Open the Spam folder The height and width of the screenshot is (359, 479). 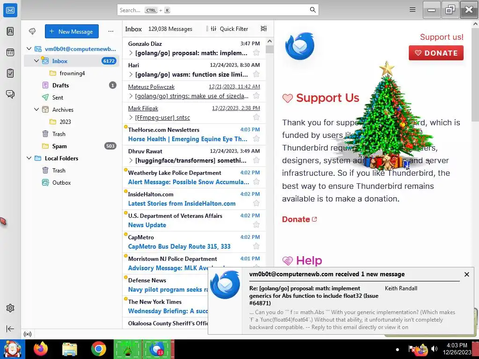72,146
